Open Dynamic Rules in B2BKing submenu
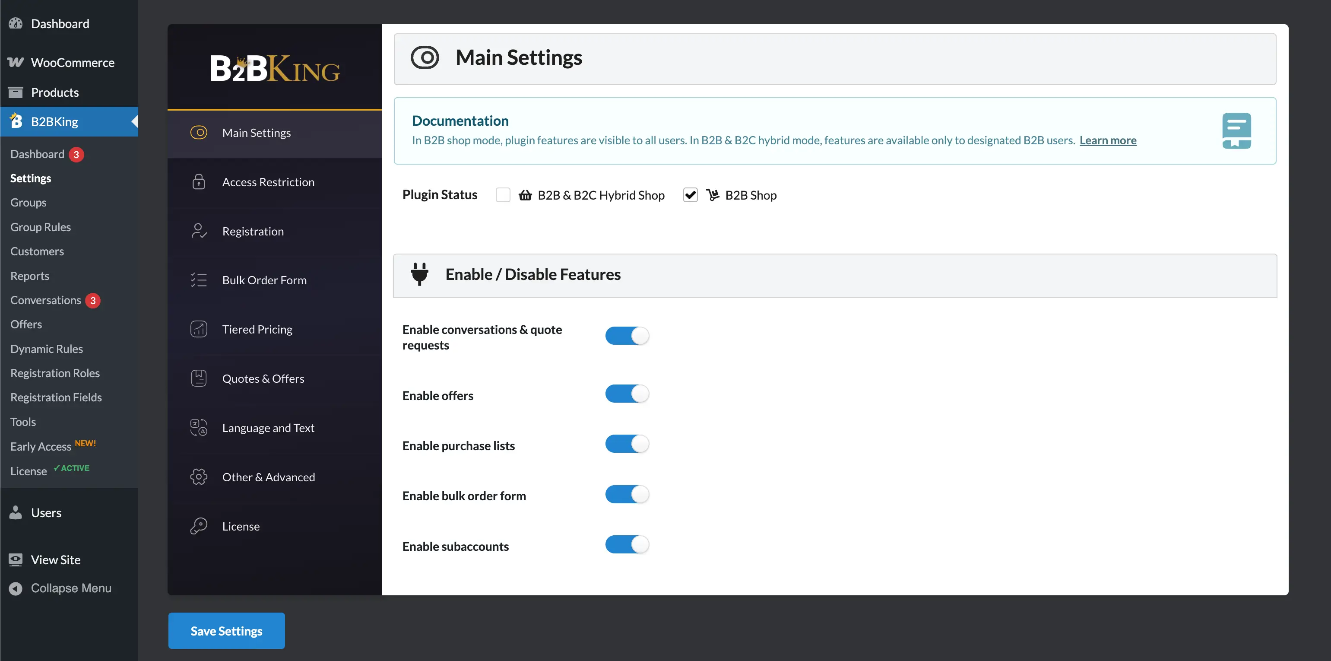 point(47,349)
